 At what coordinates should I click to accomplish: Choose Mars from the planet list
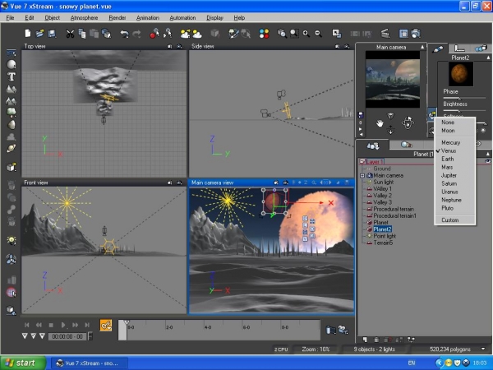[x=454, y=167]
